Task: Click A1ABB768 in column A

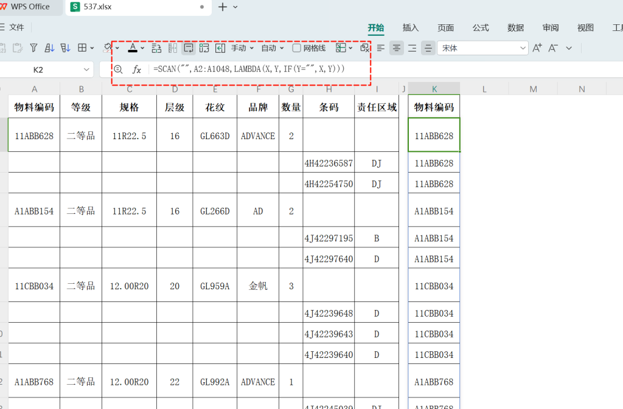Action: [x=34, y=382]
